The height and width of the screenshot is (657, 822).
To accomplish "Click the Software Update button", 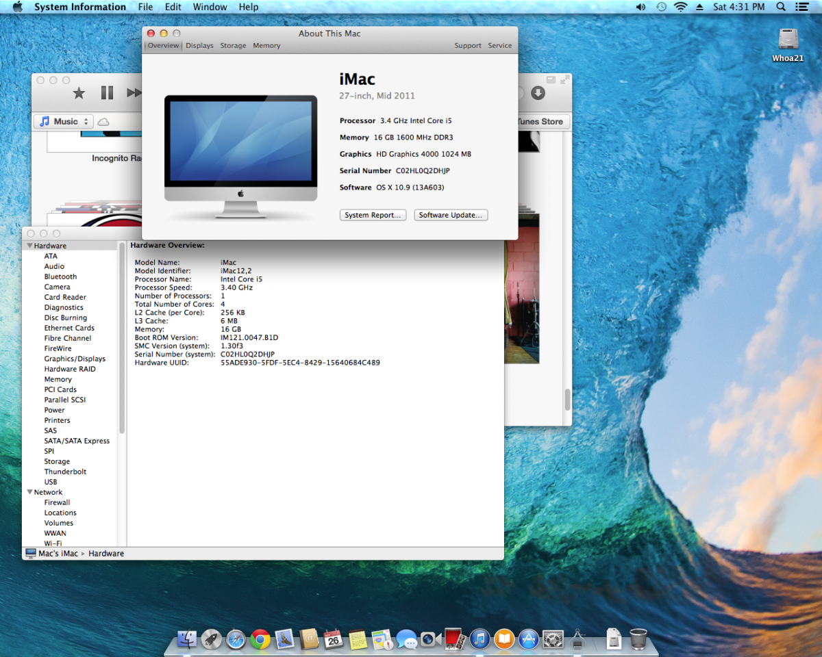I will (x=451, y=215).
